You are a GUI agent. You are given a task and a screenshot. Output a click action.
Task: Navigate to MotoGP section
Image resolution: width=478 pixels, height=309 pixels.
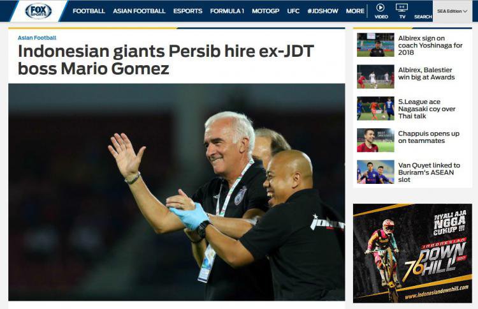click(266, 11)
